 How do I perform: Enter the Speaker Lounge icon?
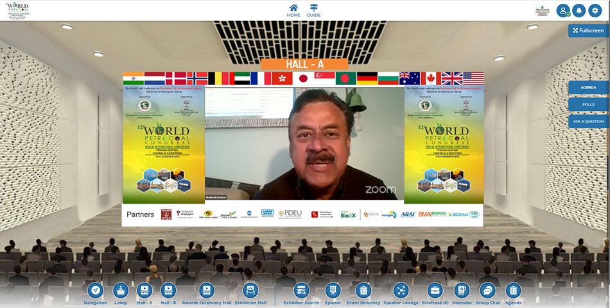[x=401, y=290]
